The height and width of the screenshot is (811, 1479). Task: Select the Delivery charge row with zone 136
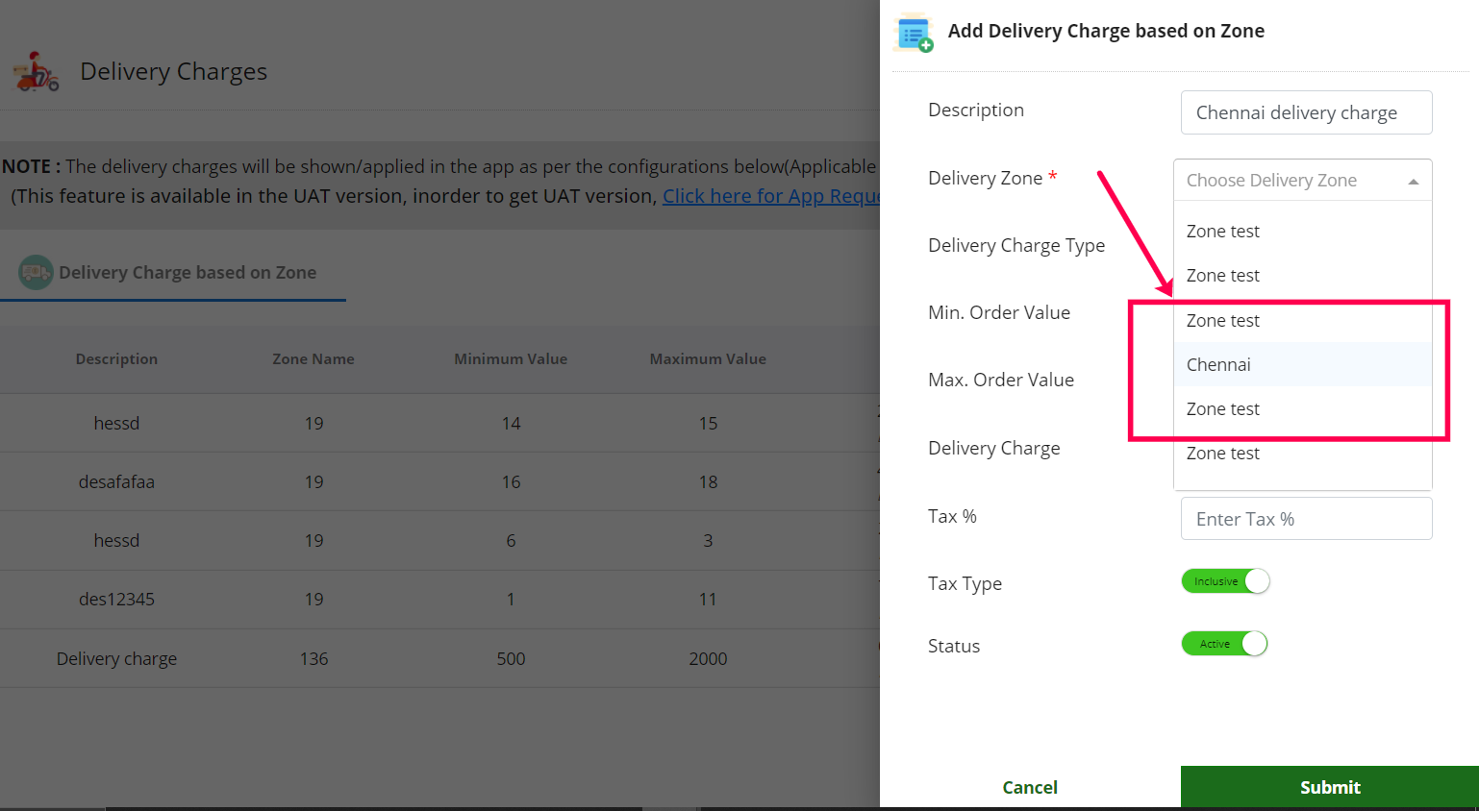(x=116, y=659)
